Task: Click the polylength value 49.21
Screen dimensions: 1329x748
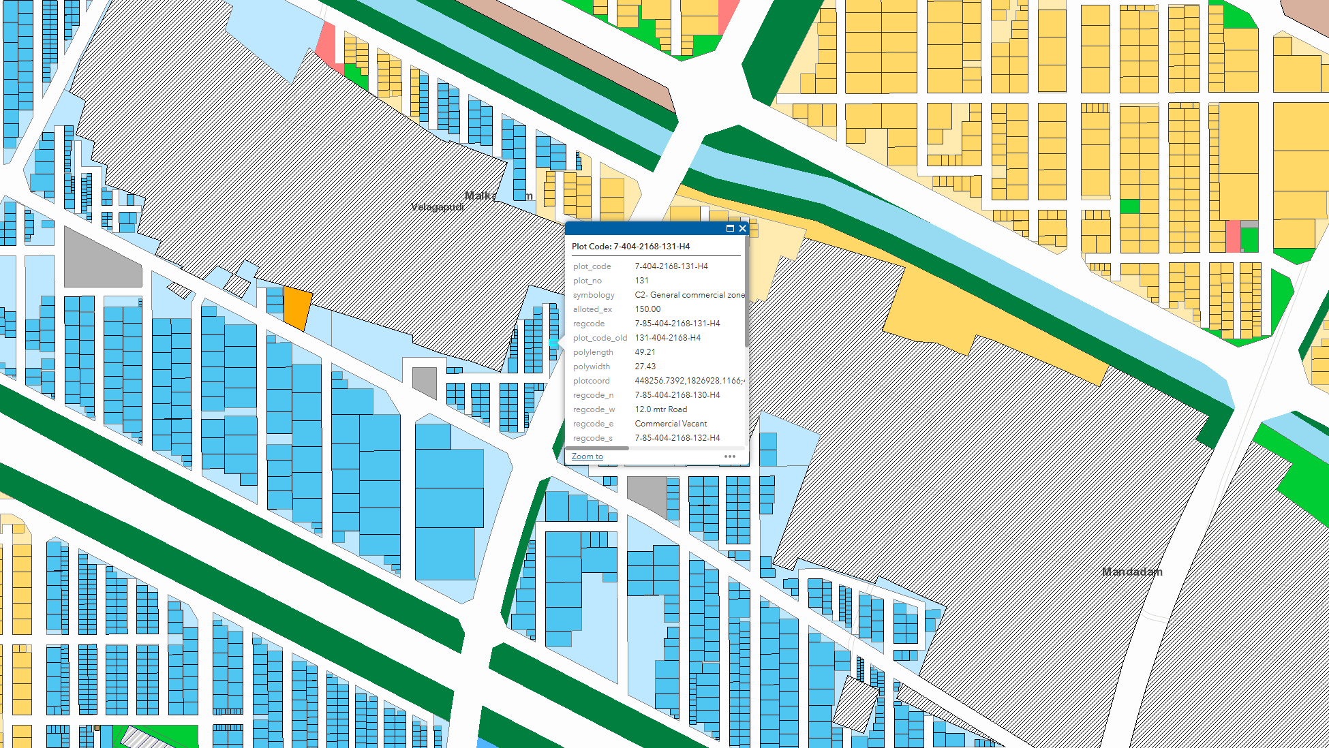Action: click(645, 352)
